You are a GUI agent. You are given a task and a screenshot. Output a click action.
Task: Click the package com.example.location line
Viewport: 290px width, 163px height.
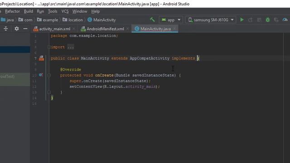[x=84, y=36]
